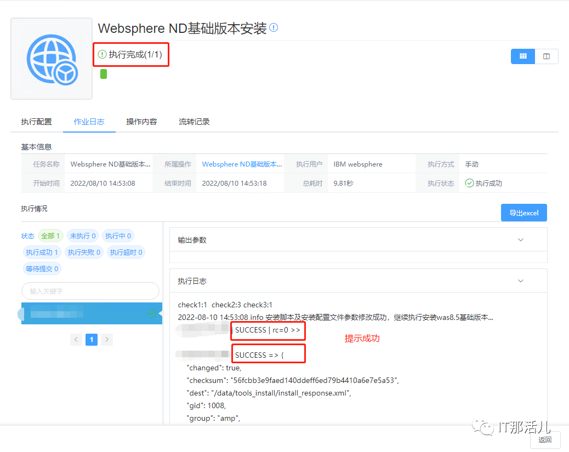Image resolution: width=569 pixels, height=452 pixels.
Task: Open the 流转记录 tab
Action: [x=194, y=122]
